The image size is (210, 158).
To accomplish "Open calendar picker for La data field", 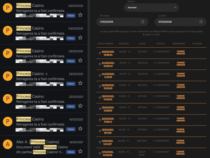I will pyautogui.click(x=201, y=22).
